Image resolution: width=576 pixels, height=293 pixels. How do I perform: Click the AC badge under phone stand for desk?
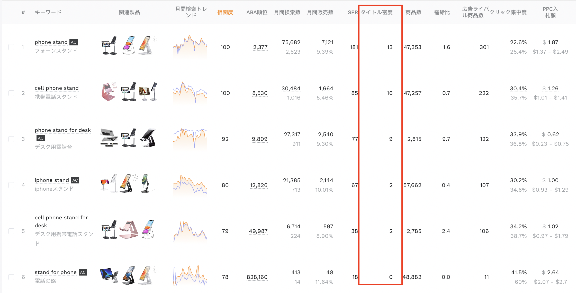point(41,138)
